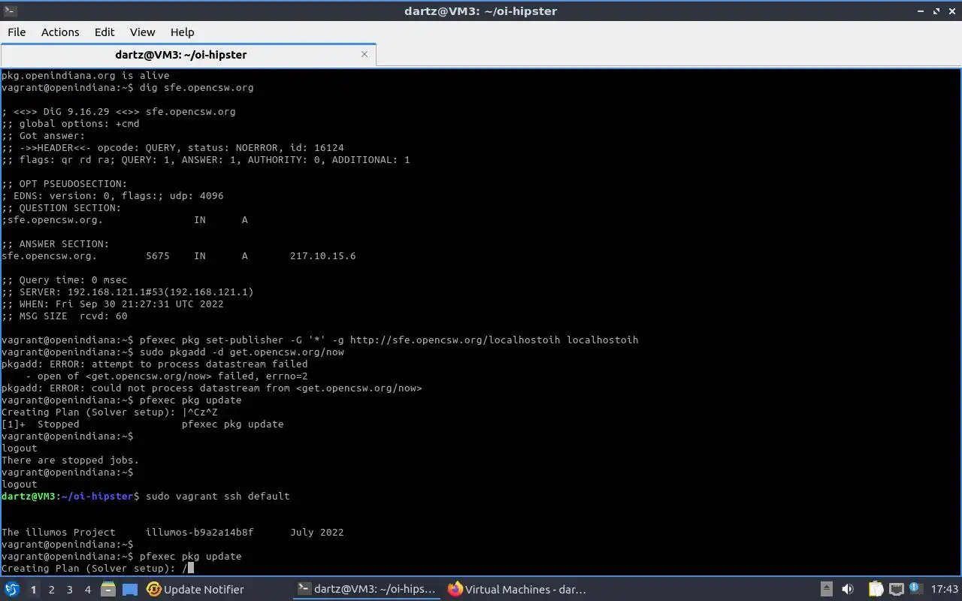Open the Actions menu
Image resolution: width=962 pixels, height=601 pixels.
point(60,32)
